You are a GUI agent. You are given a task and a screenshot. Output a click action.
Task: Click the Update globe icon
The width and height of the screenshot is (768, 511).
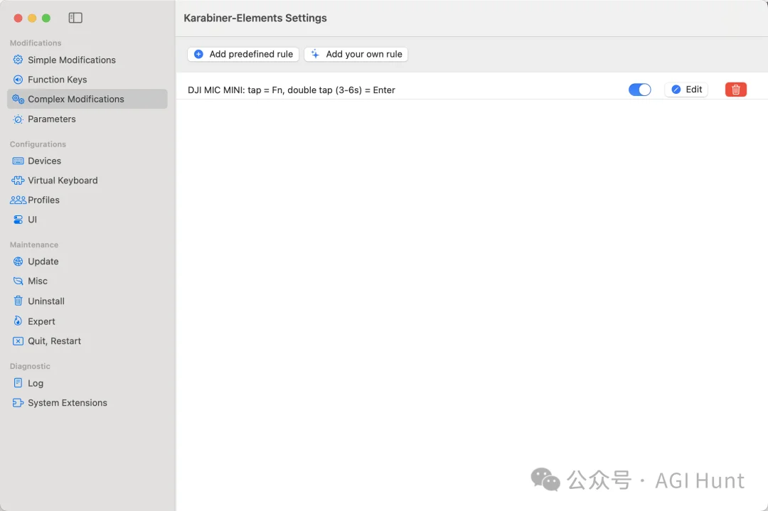[18, 262]
